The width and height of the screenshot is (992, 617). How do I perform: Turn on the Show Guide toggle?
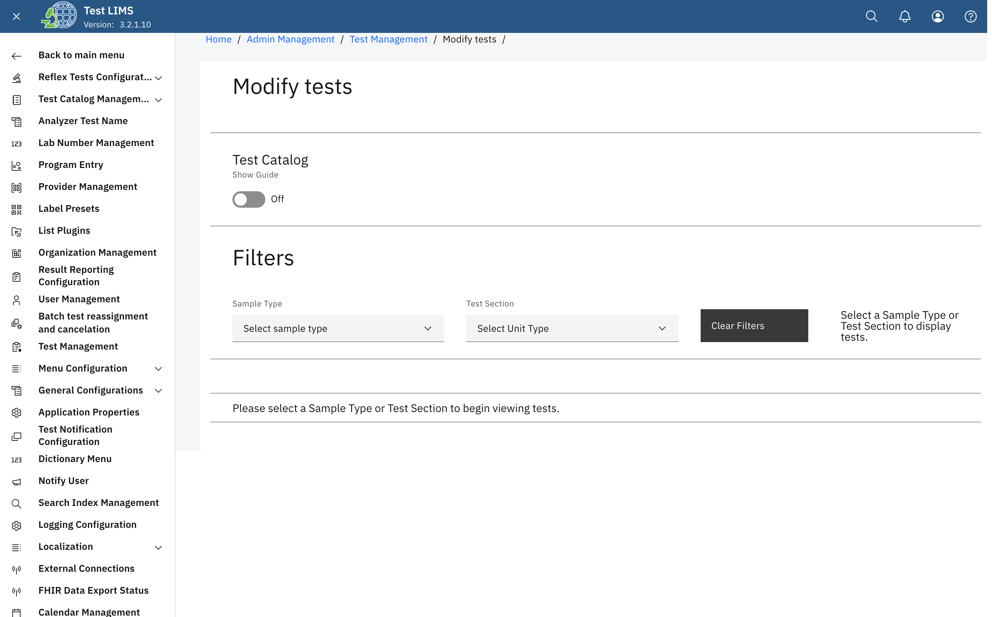pos(249,199)
